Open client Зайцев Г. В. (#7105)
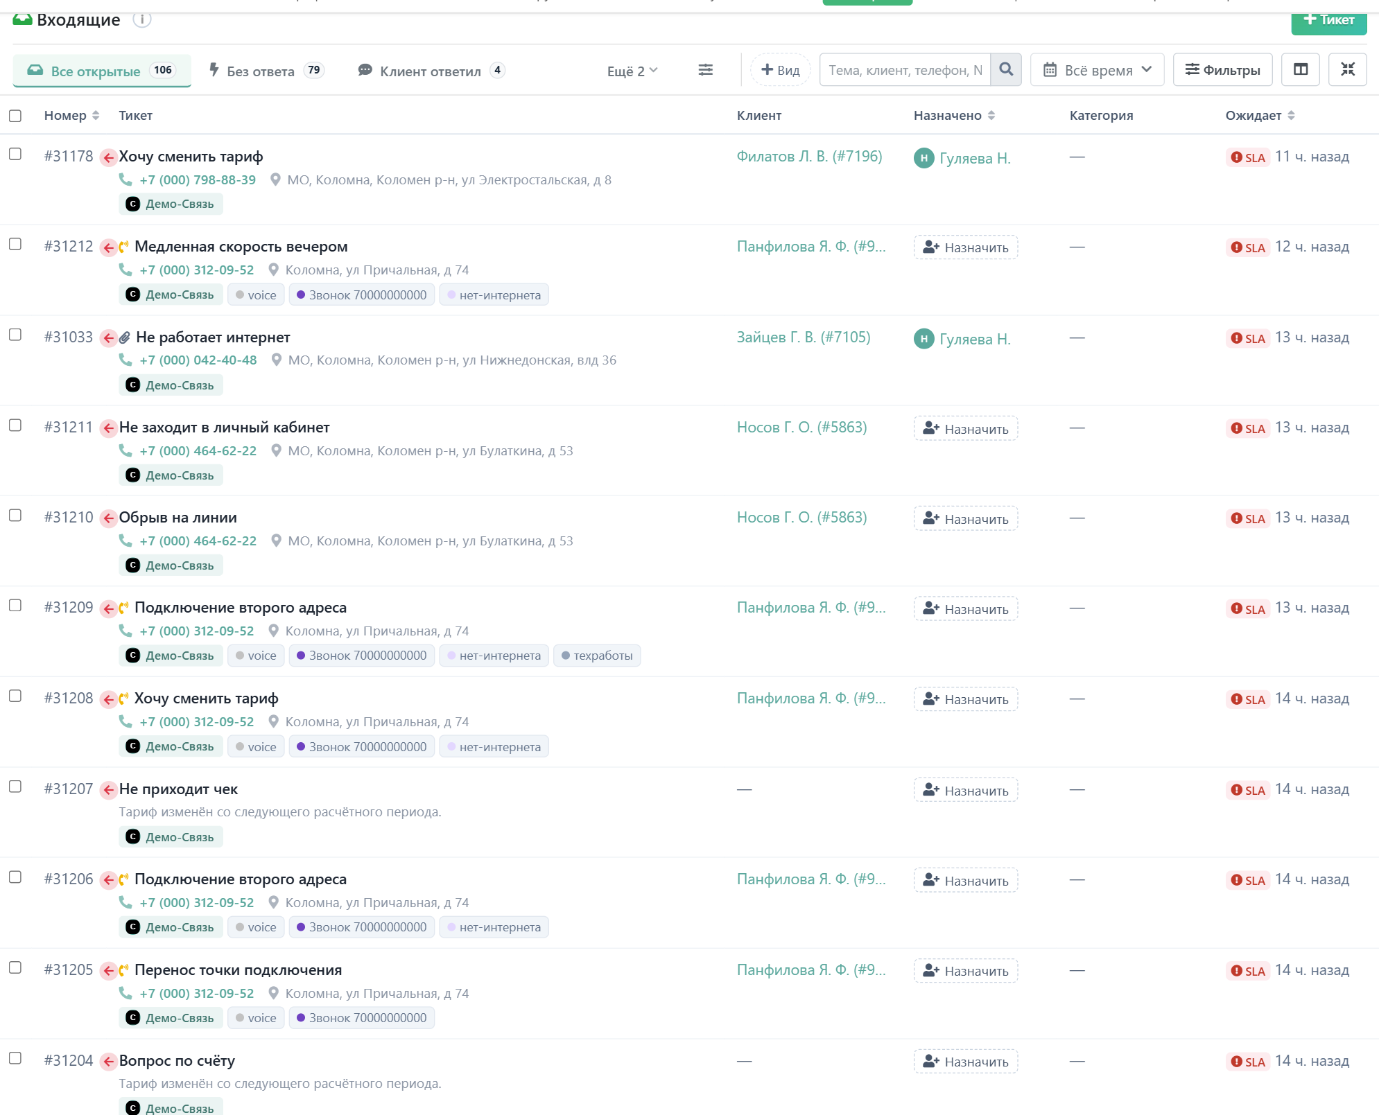 (x=804, y=337)
